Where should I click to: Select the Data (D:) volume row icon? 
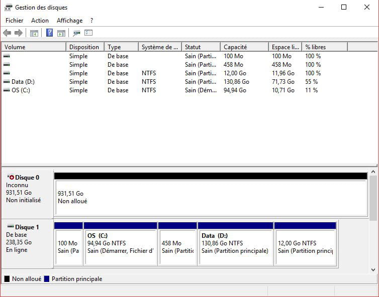tap(7, 82)
